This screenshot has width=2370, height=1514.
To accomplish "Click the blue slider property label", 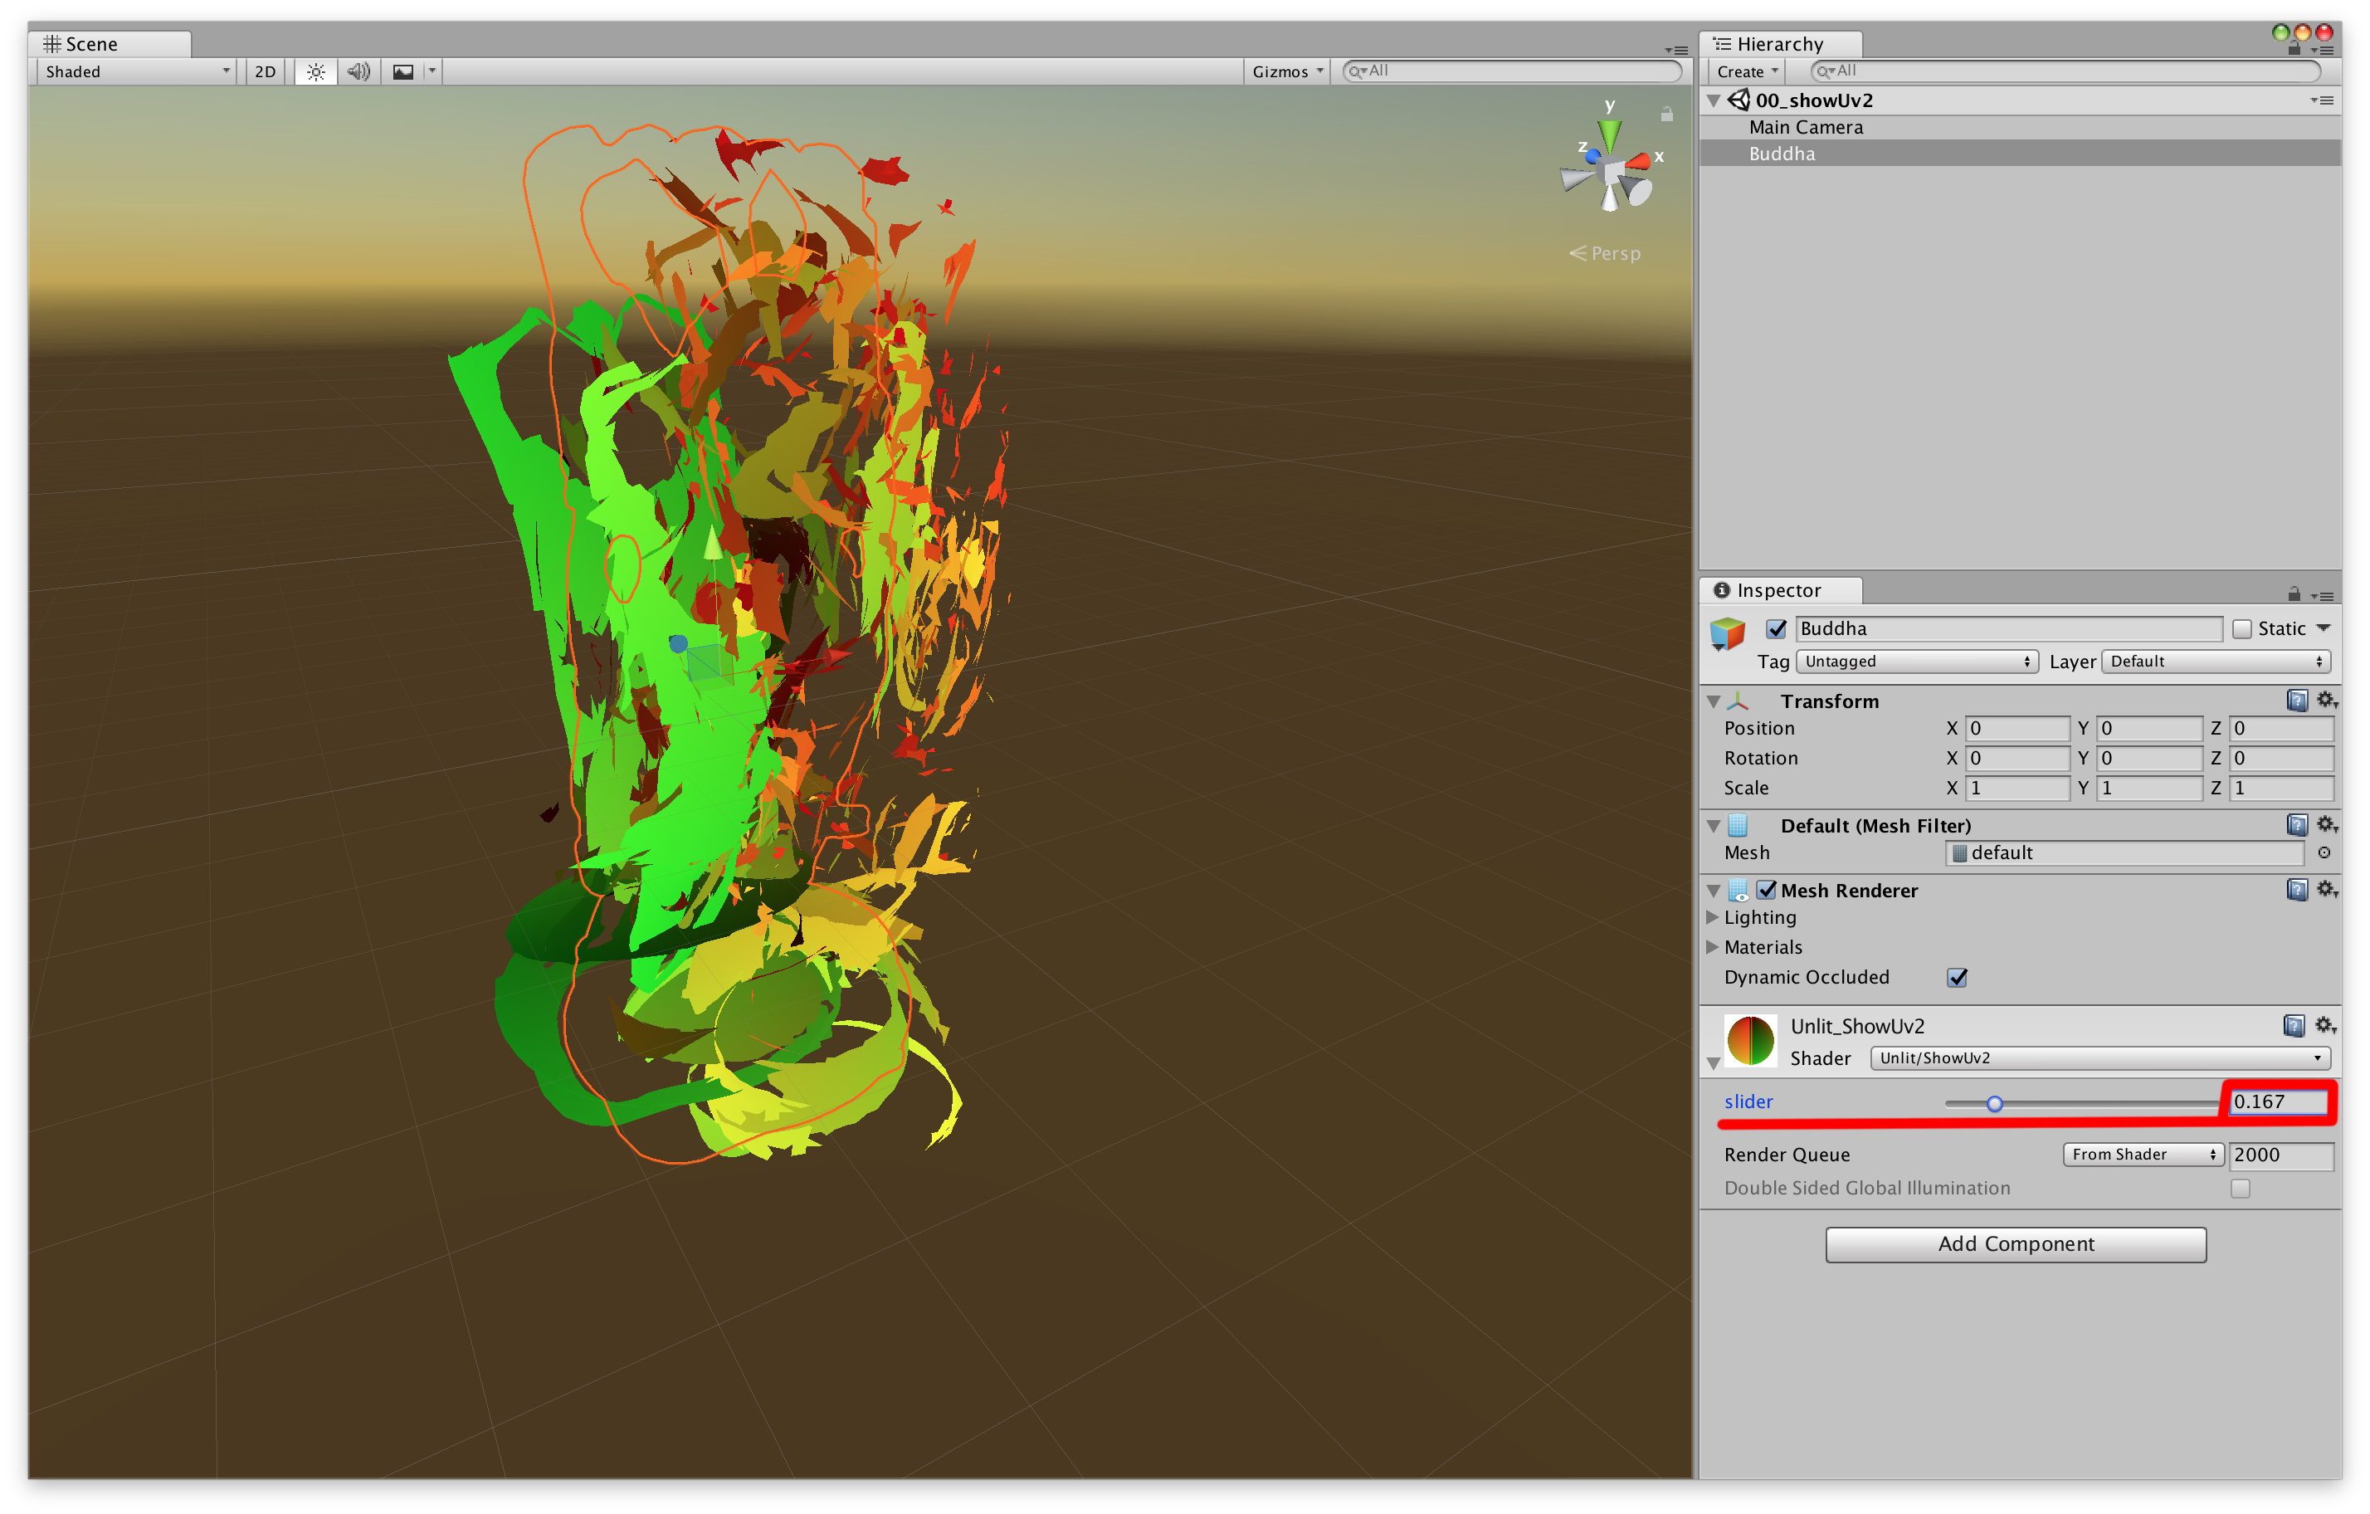I will [x=1749, y=1101].
